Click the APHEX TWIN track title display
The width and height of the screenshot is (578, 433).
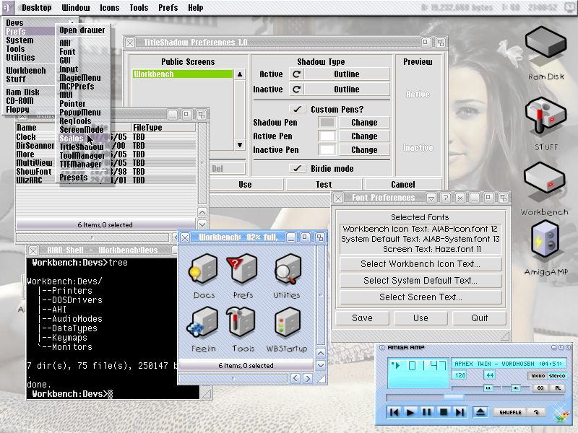[x=509, y=364]
